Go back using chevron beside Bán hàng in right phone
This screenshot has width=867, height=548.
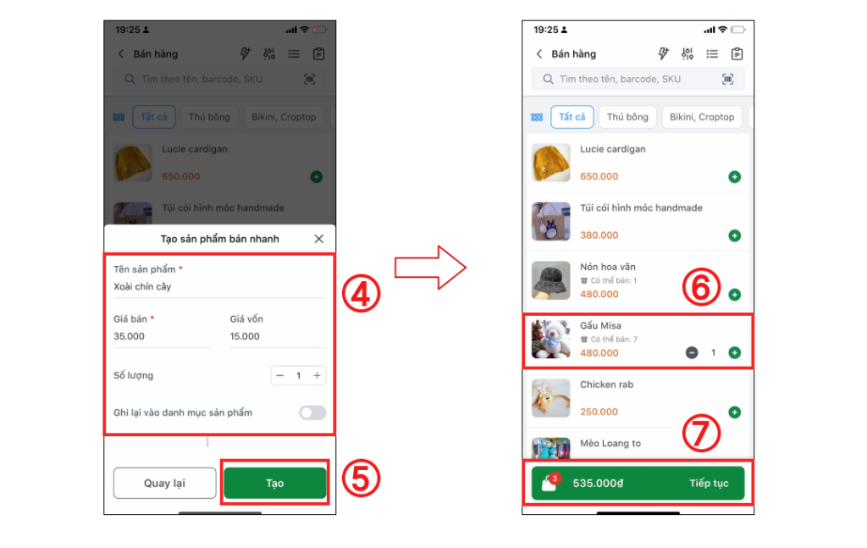(x=539, y=53)
